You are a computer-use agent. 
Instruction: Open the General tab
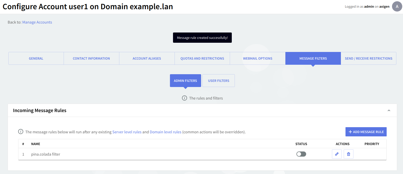36,58
